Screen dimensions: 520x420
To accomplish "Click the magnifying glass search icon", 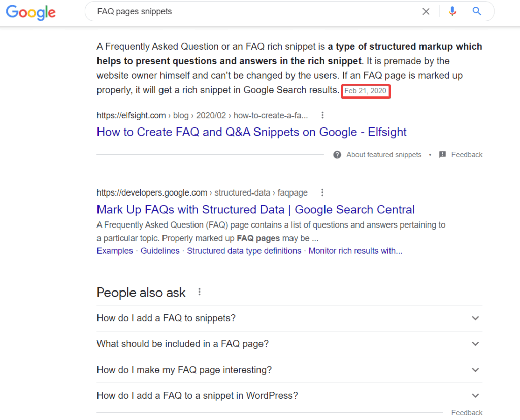I will pyautogui.click(x=477, y=12).
